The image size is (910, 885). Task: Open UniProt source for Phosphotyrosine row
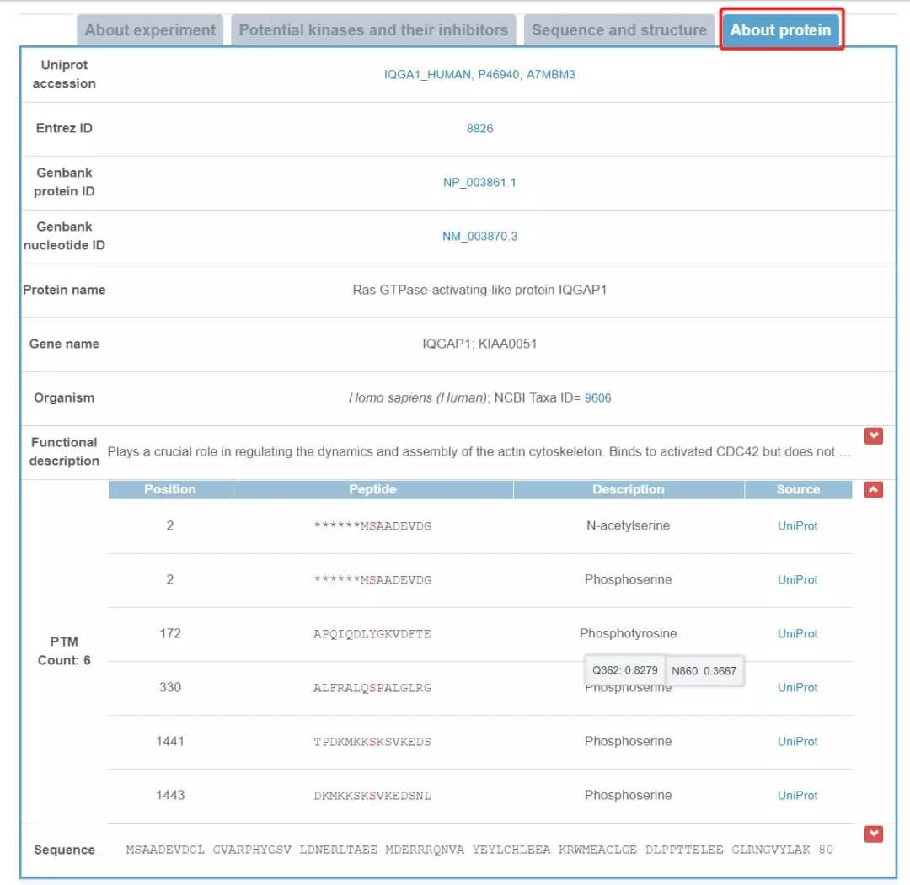[x=797, y=633]
